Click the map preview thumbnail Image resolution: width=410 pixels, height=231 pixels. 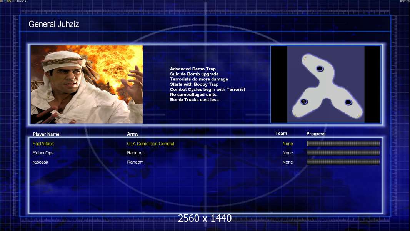tap(325, 84)
